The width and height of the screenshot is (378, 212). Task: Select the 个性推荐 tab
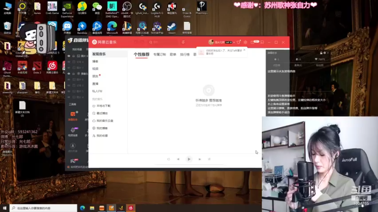tap(141, 55)
